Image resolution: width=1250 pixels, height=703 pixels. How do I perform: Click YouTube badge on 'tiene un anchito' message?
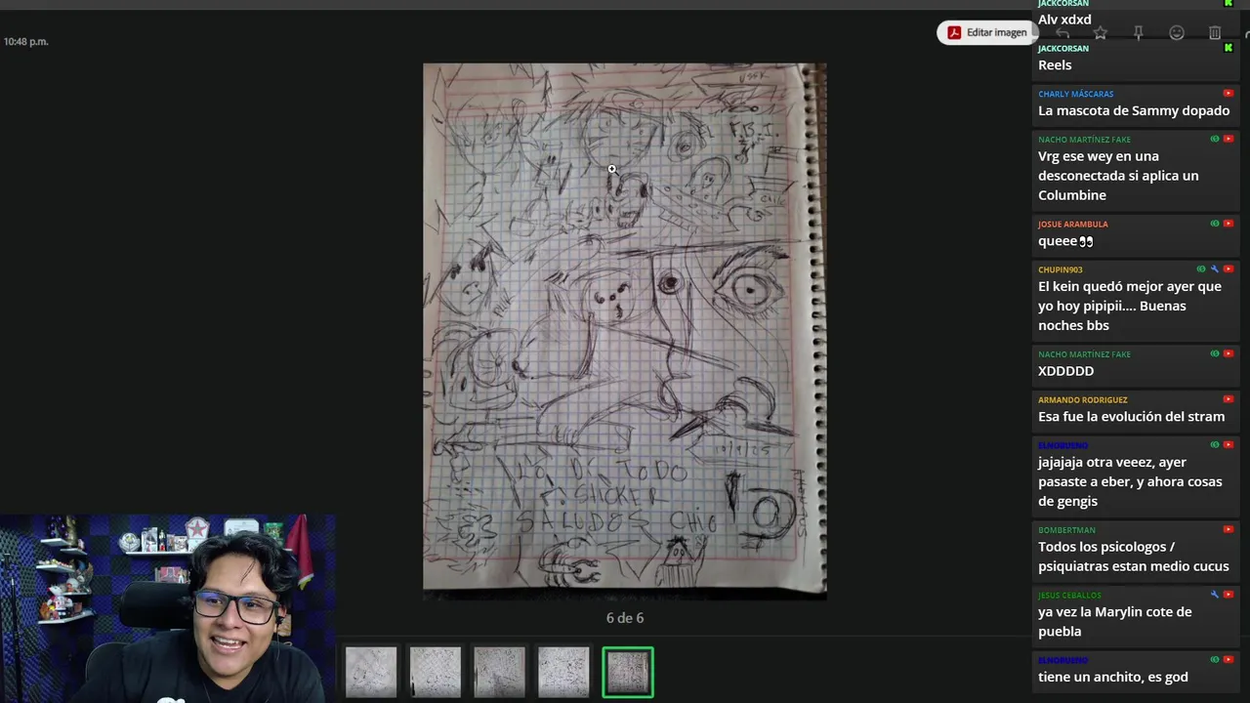[1229, 660]
